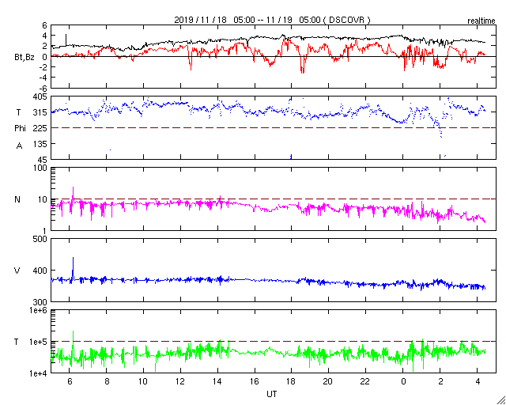Click the 'Bt,Bz' axis label

point(25,59)
